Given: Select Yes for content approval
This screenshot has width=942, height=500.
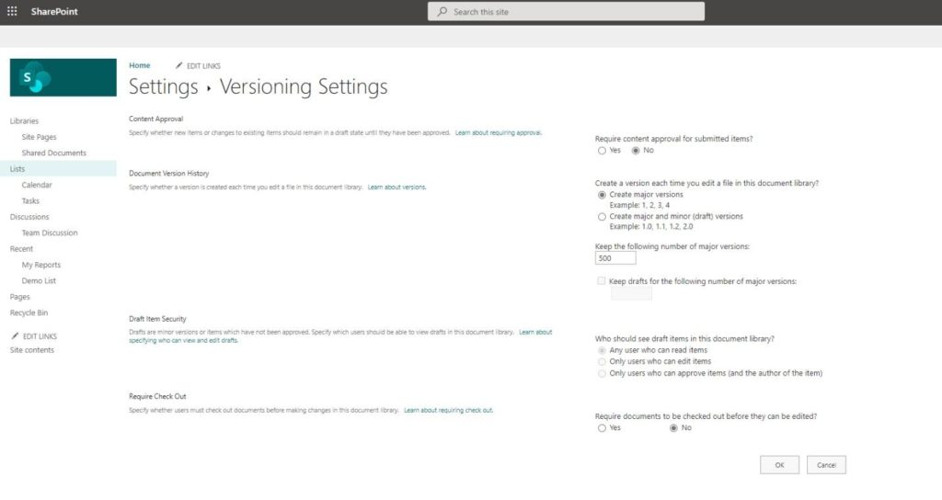Looking at the screenshot, I should point(602,151).
